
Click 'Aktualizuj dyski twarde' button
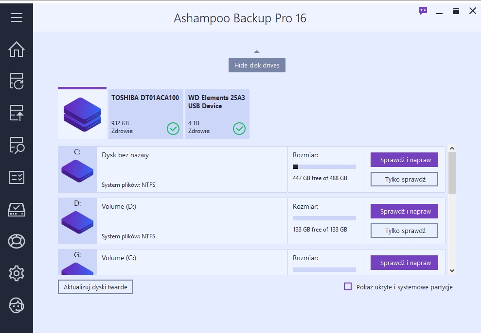(95, 287)
